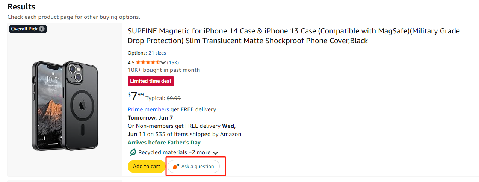Screen dimensions: 479x182
Task: Open the SUPFINE Magnetic iPhone case title link
Action: pyautogui.click(x=294, y=36)
